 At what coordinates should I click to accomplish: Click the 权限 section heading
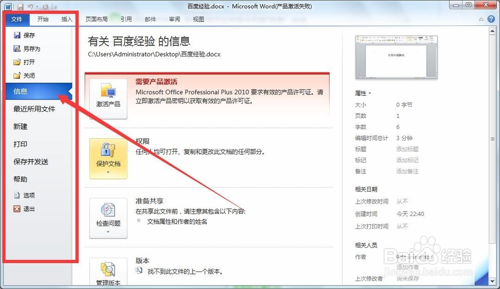(x=142, y=141)
